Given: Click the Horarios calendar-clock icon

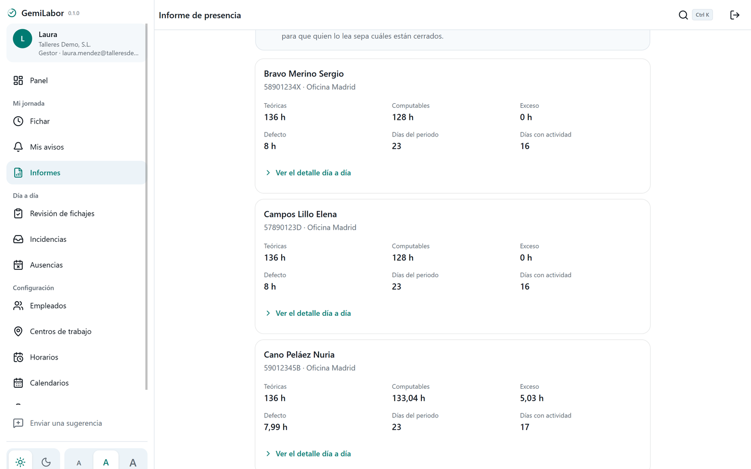Looking at the screenshot, I should coord(18,357).
